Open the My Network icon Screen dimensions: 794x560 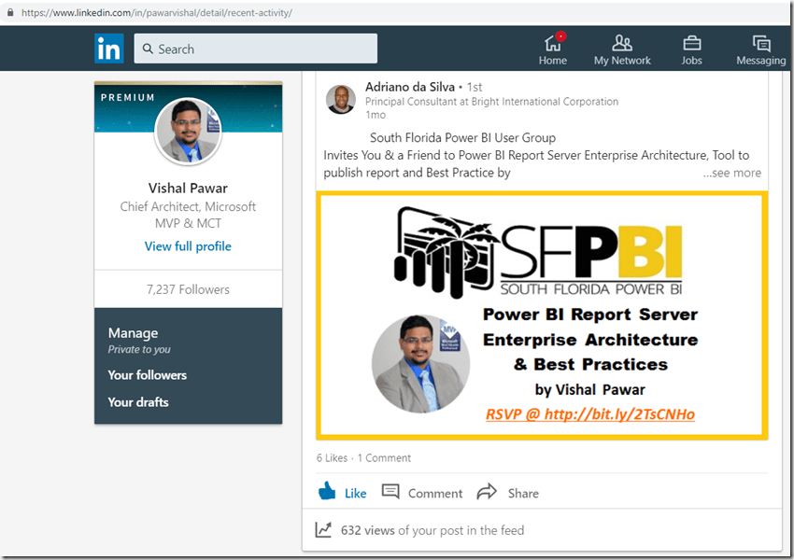pos(622,43)
